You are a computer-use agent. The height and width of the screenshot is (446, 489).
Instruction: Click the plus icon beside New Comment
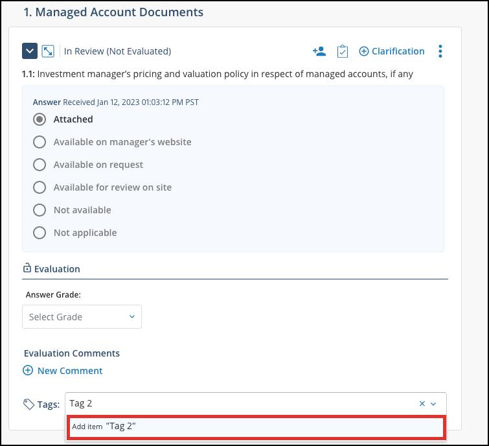[x=28, y=370]
